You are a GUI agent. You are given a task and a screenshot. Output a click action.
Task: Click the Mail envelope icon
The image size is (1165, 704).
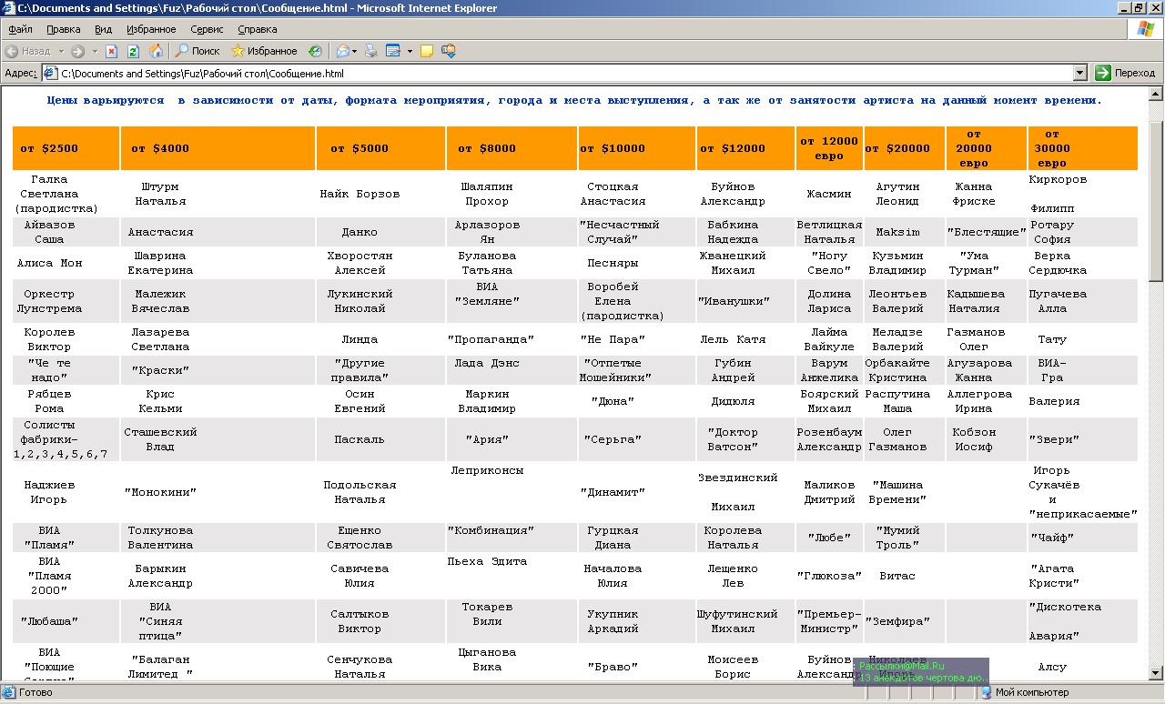tap(342, 51)
